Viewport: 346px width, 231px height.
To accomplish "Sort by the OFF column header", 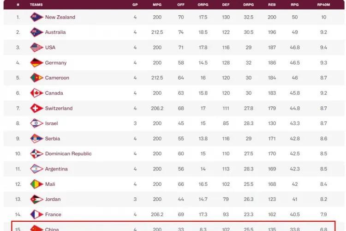I will 181,5.
